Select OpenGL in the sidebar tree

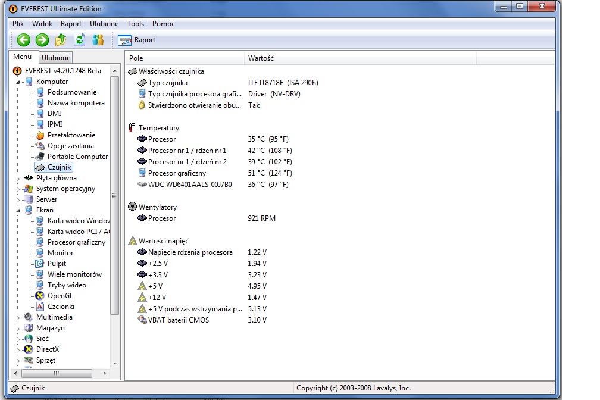61,296
